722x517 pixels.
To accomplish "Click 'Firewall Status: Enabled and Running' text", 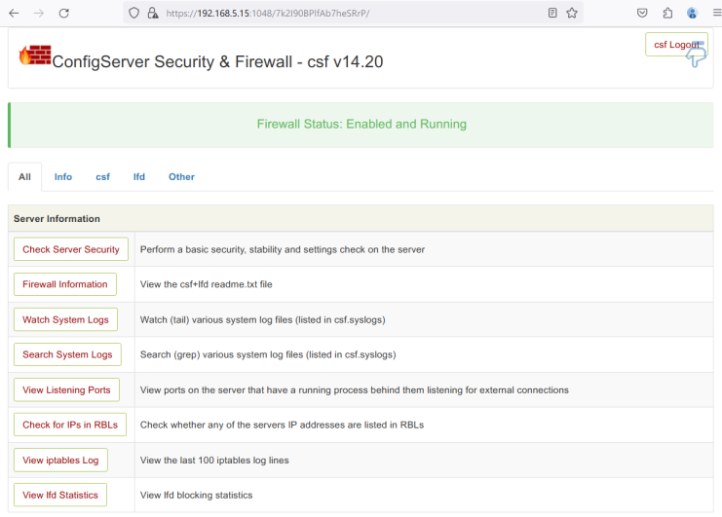I will coord(361,125).
